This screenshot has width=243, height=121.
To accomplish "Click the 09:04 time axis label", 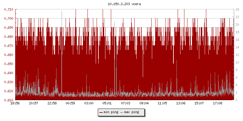I will pyautogui.click(x=144, y=103).
